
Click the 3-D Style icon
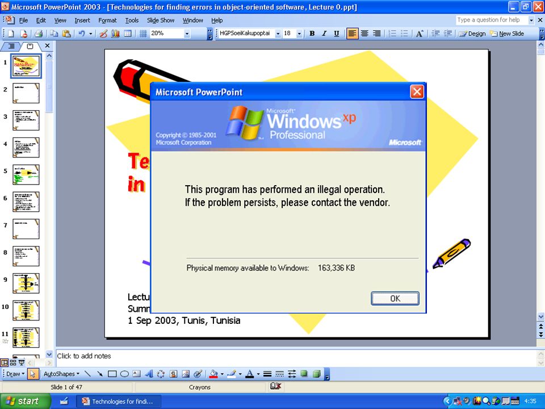point(316,374)
